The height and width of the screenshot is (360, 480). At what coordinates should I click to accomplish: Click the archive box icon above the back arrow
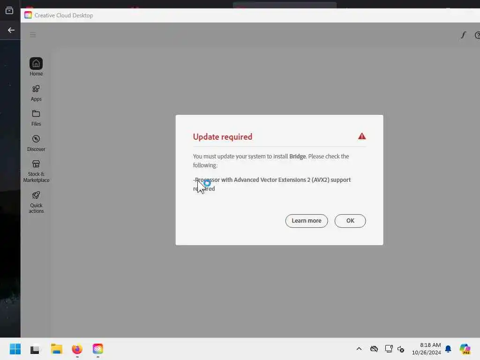tap(9, 10)
